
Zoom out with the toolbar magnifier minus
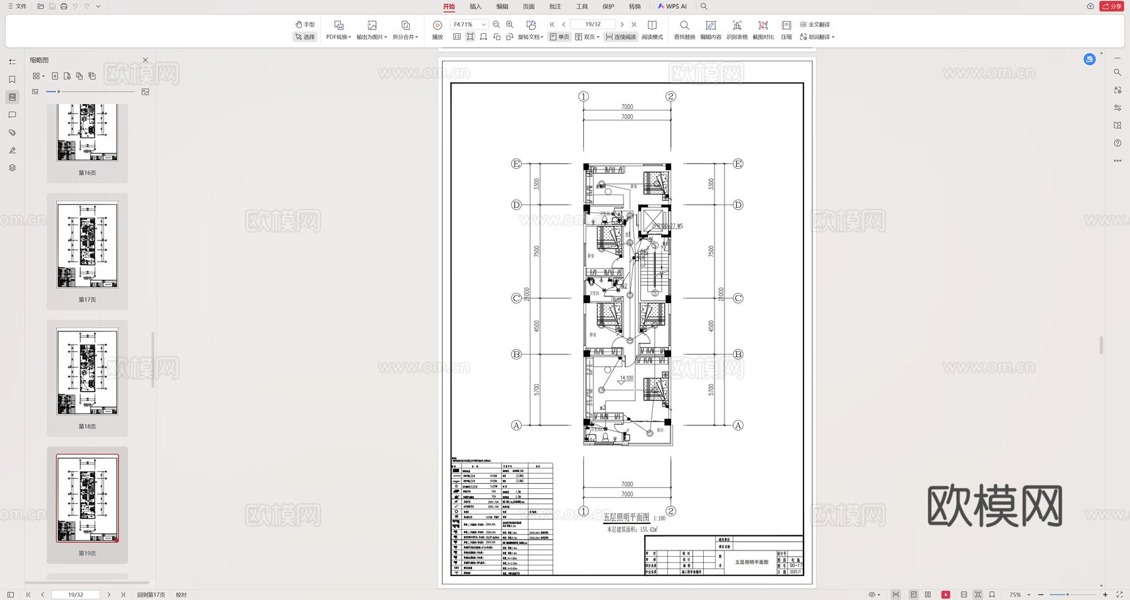497,24
